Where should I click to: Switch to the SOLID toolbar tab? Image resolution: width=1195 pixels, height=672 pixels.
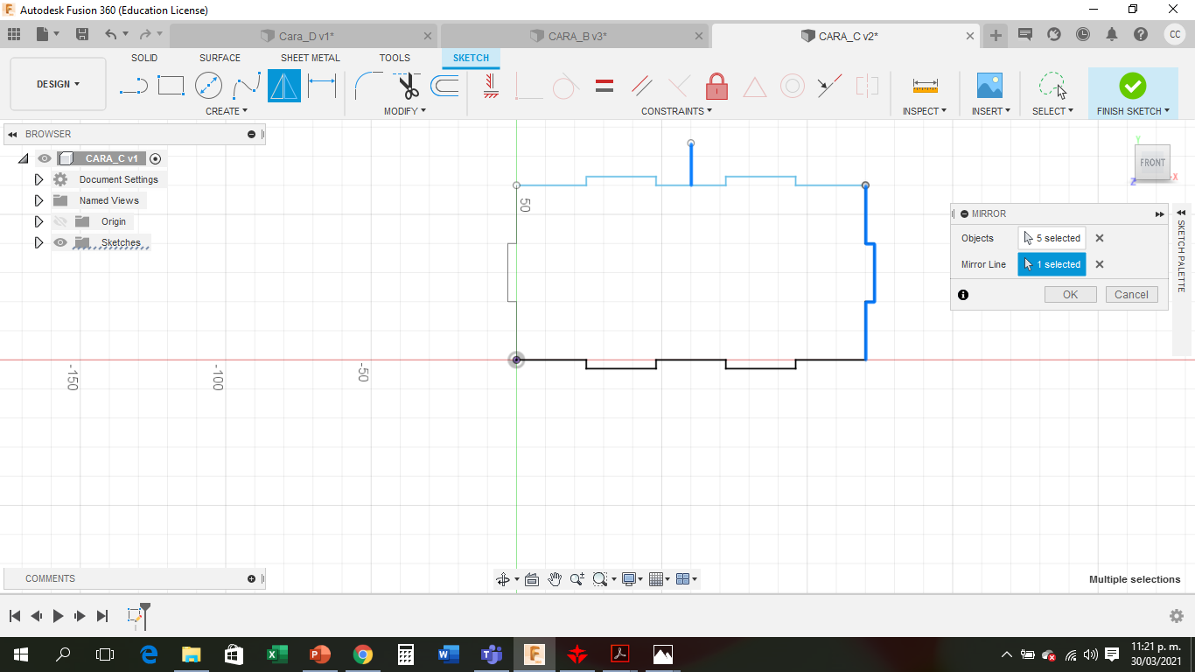pyautogui.click(x=144, y=58)
